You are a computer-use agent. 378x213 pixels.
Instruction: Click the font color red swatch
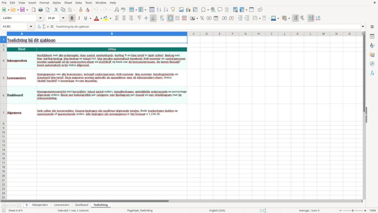pos(96,18)
